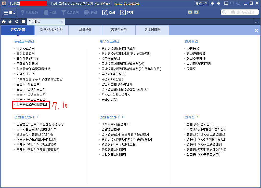Open 원천징수이행상황신고서 menu item
This screenshot has height=188, width=261.
tap(119, 48)
